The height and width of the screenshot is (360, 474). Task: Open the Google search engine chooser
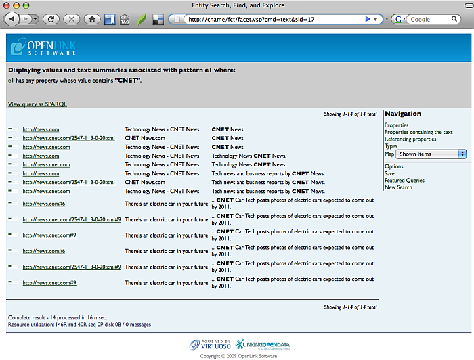click(400, 19)
